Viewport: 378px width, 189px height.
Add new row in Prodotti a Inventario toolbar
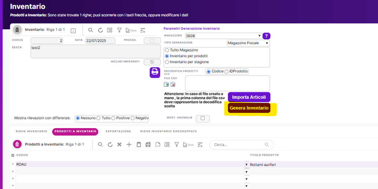pyautogui.click(x=129, y=144)
